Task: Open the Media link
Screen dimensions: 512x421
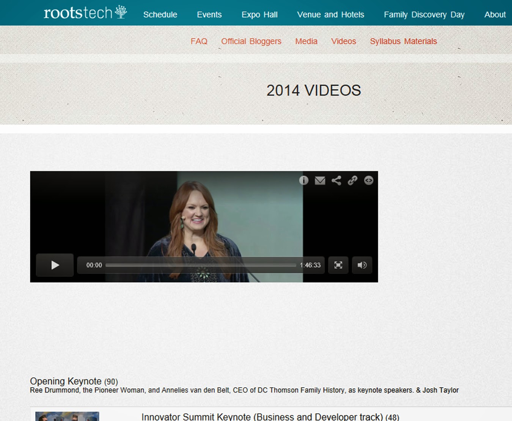Action: click(306, 41)
